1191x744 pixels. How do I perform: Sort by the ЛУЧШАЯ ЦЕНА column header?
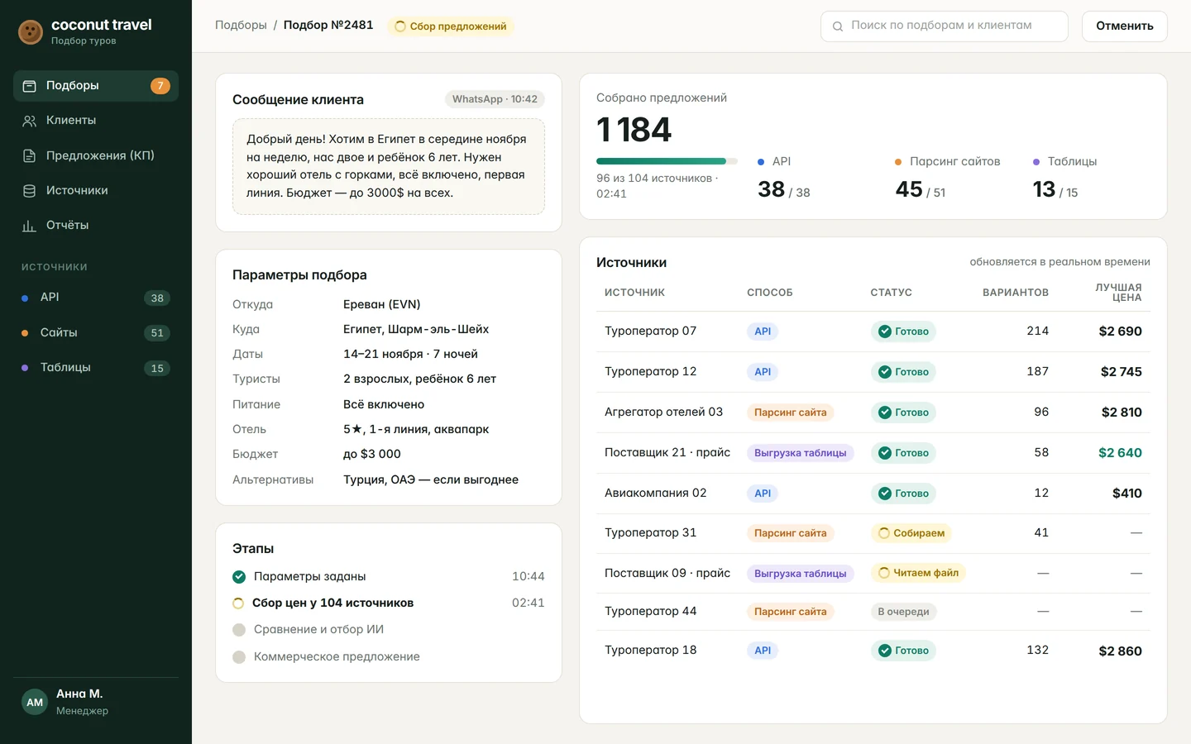[1118, 293]
